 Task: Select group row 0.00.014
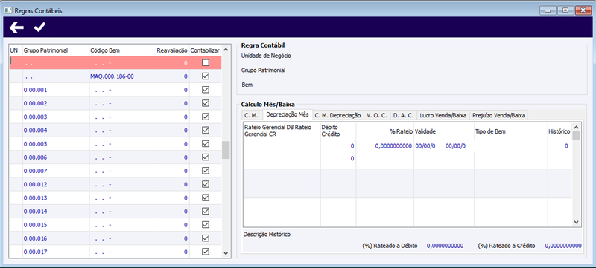(x=115, y=212)
